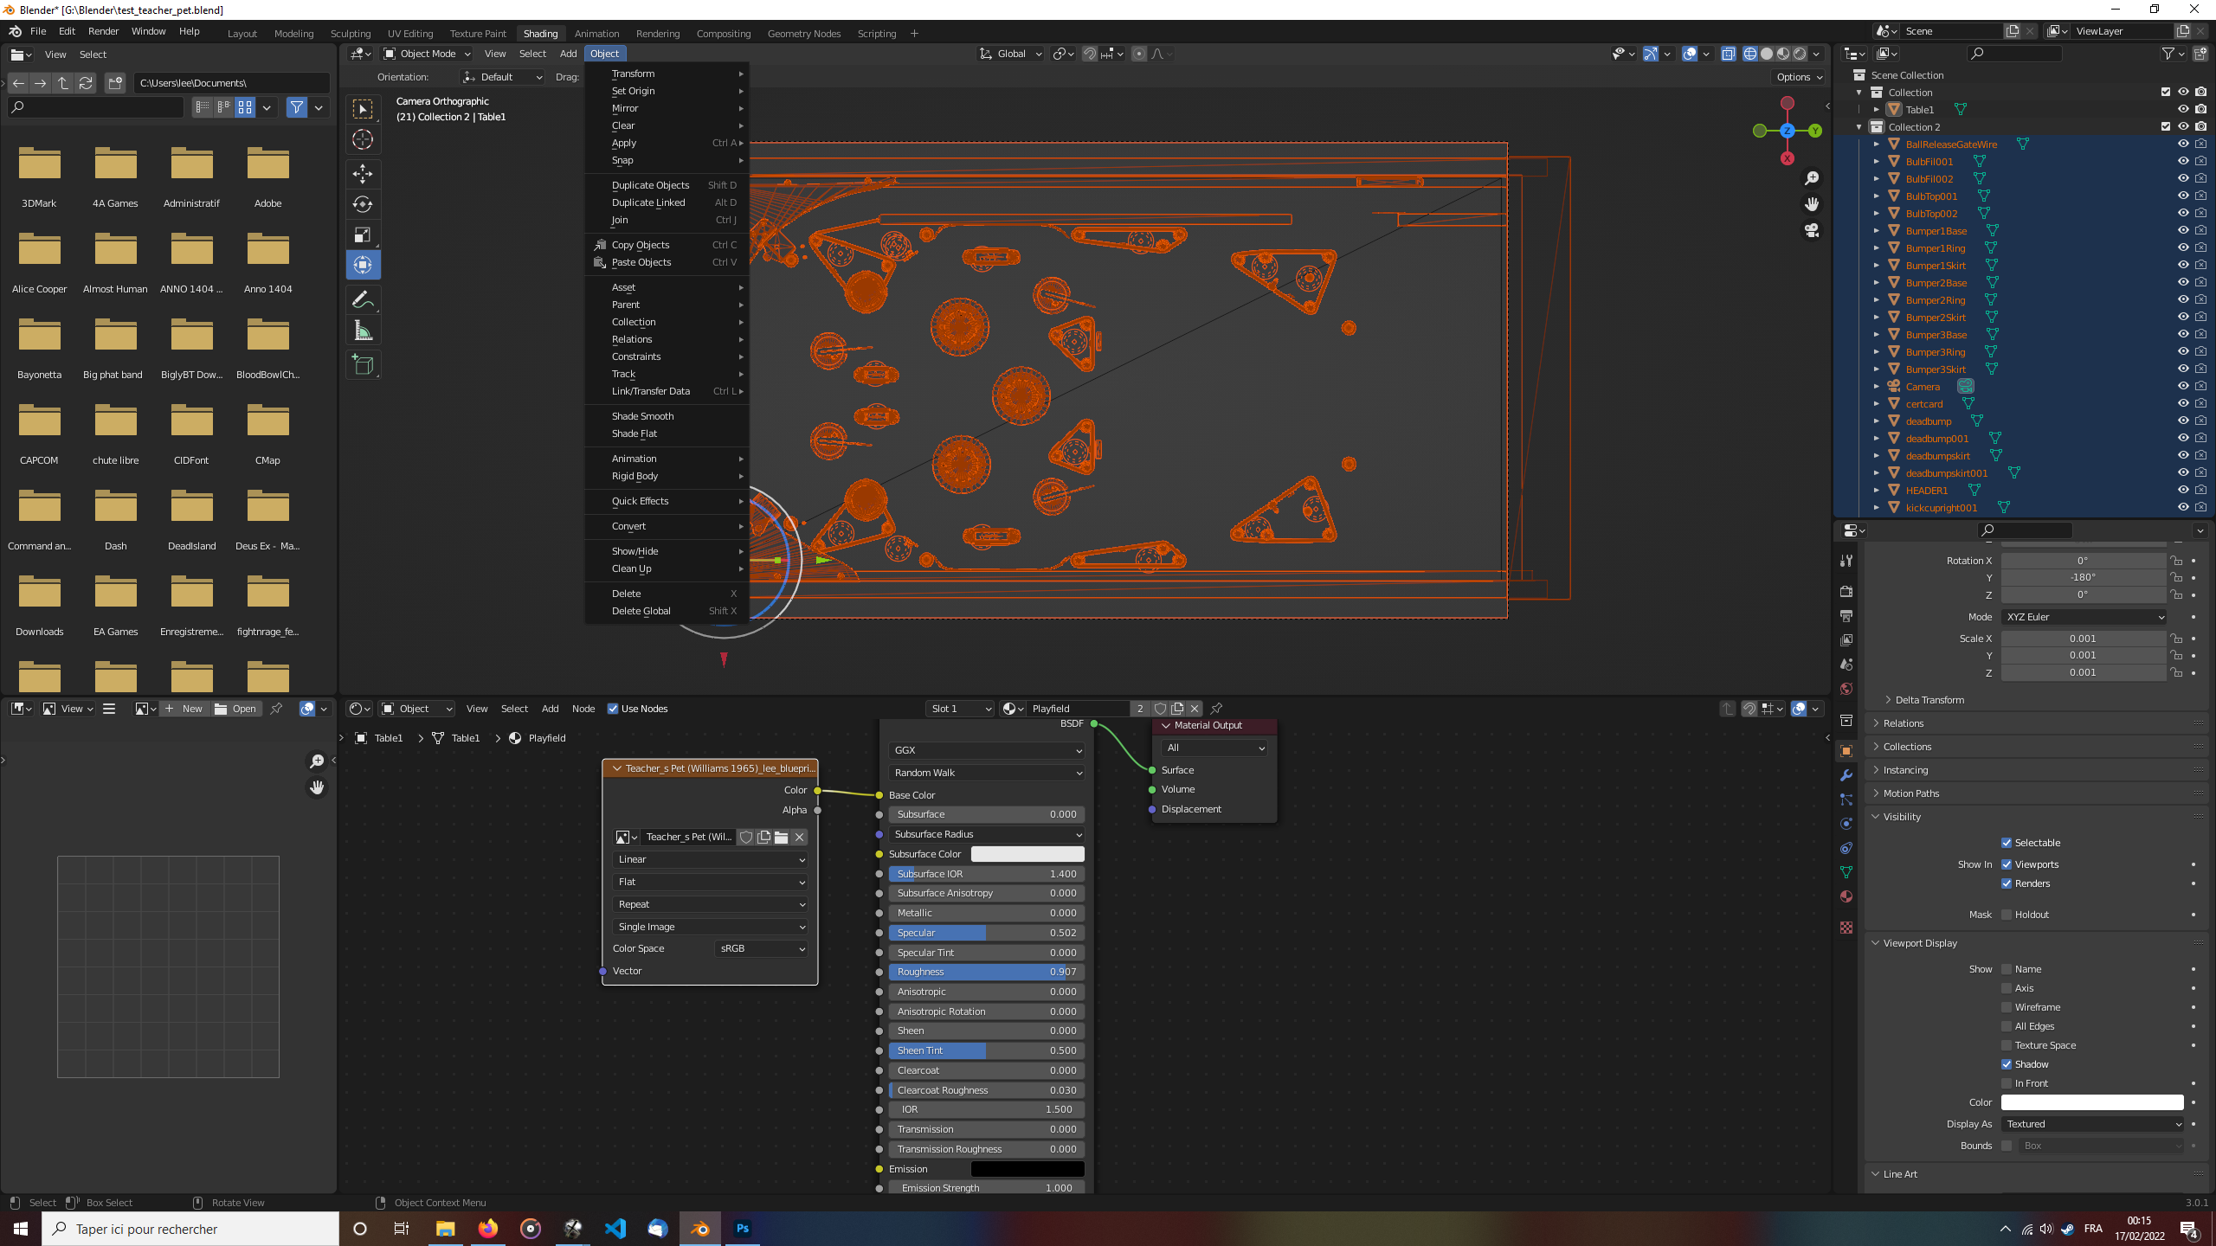Select the Measure tool
This screenshot has height=1246, width=2216.
(363, 331)
